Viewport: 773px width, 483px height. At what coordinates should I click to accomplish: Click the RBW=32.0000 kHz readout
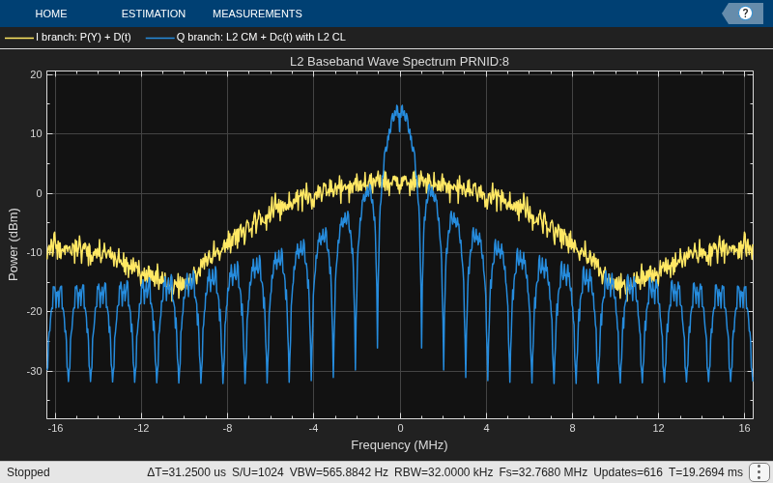tap(444, 472)
